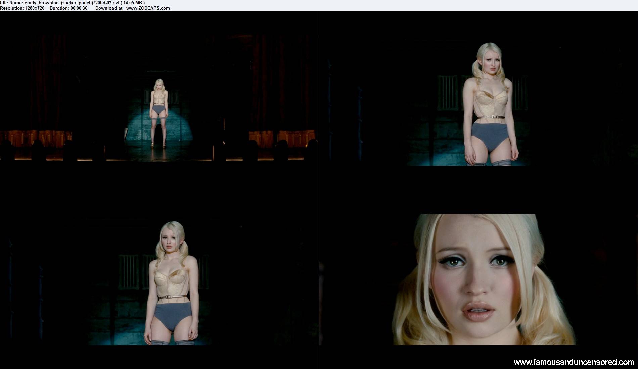This screenshot has width=638, height=369.
Task: Click the 00:00:36 duration value
Action: pos(79,8)
